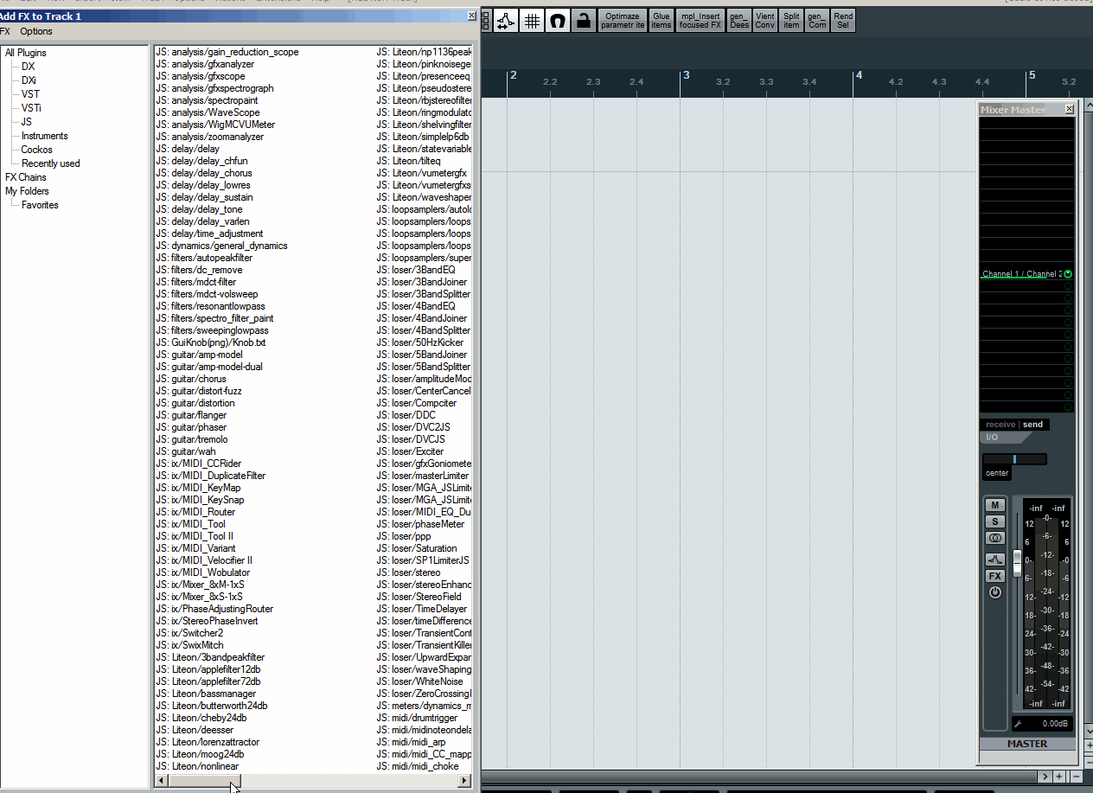This screenshot has width=1093, height=793.
Task: Click Channel 1 / Channel 2 send entry
Action: coord(1021,274)
